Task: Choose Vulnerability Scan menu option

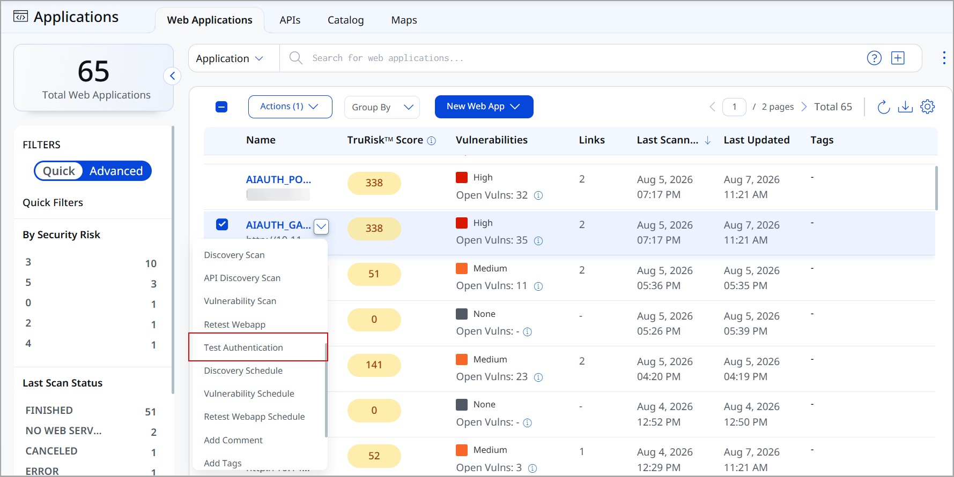Action: tap(240, 301)
